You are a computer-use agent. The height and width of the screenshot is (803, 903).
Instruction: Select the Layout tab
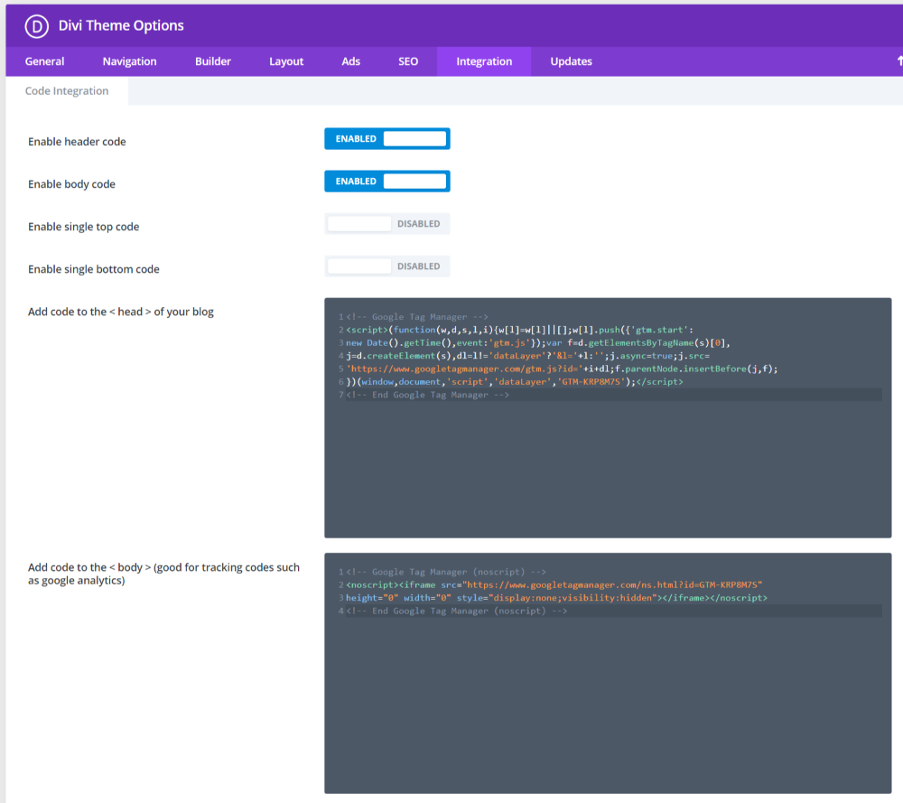tap(286, 61)
